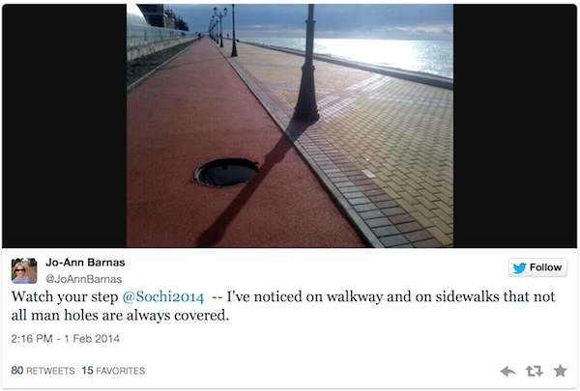This screenshot has height=391, width=580.
Task: Visit the @JoAnnBarnas handle
Action: click(x=83, y=279)
